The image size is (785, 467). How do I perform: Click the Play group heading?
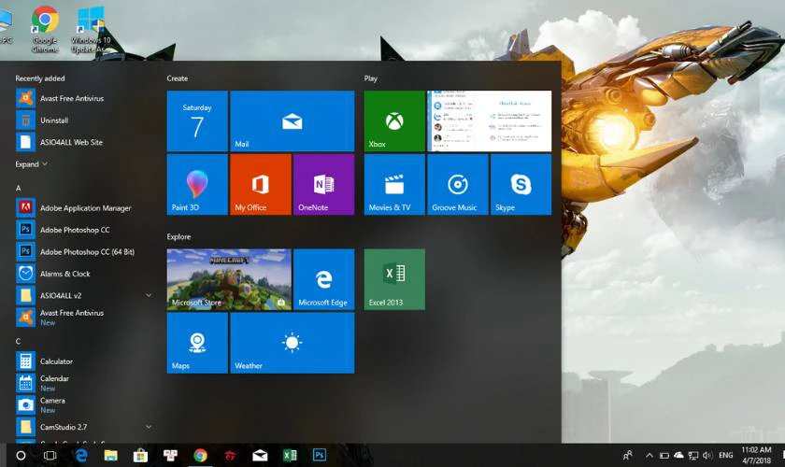coord(371,78)
